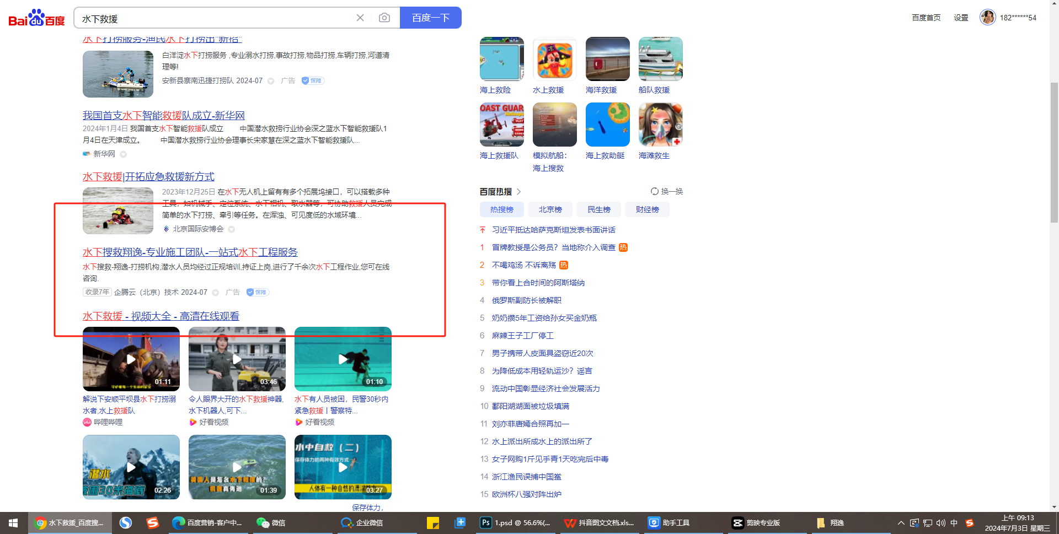Expand the 百度热搜 arrow
The width and height of the screenshot is (1059, 534).
click(x=519, y=191)
